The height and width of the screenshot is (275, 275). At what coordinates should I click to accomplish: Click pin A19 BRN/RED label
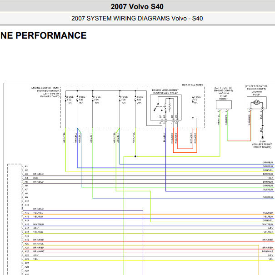pos(38,240)
